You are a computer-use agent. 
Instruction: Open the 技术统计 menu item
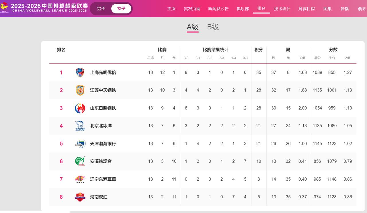point(282,9)
